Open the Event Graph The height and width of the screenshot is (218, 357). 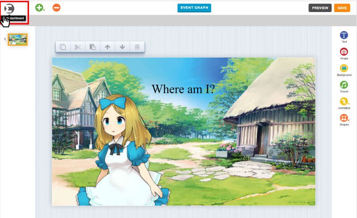click(x=194, y=8)
